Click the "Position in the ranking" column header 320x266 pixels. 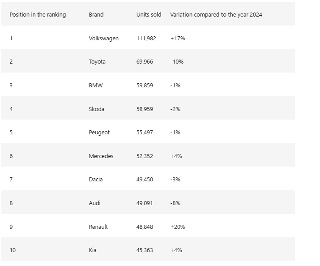click(x=38, y=15)
